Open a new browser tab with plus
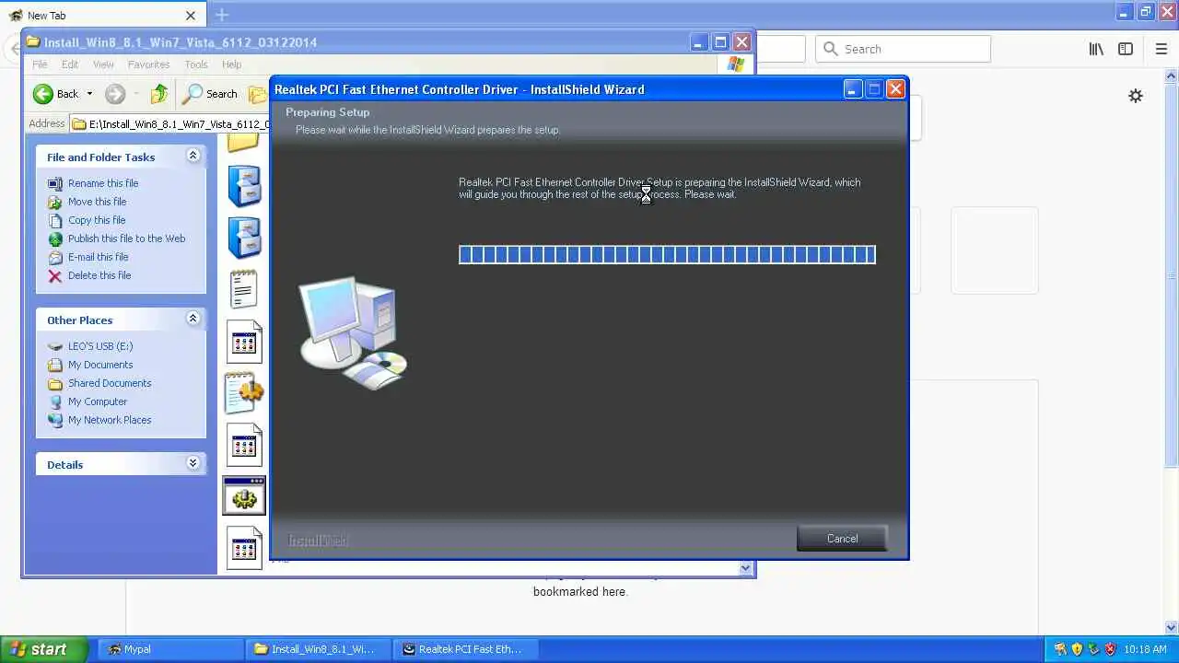Viewport: 1179px width, 663px height. 222,15
